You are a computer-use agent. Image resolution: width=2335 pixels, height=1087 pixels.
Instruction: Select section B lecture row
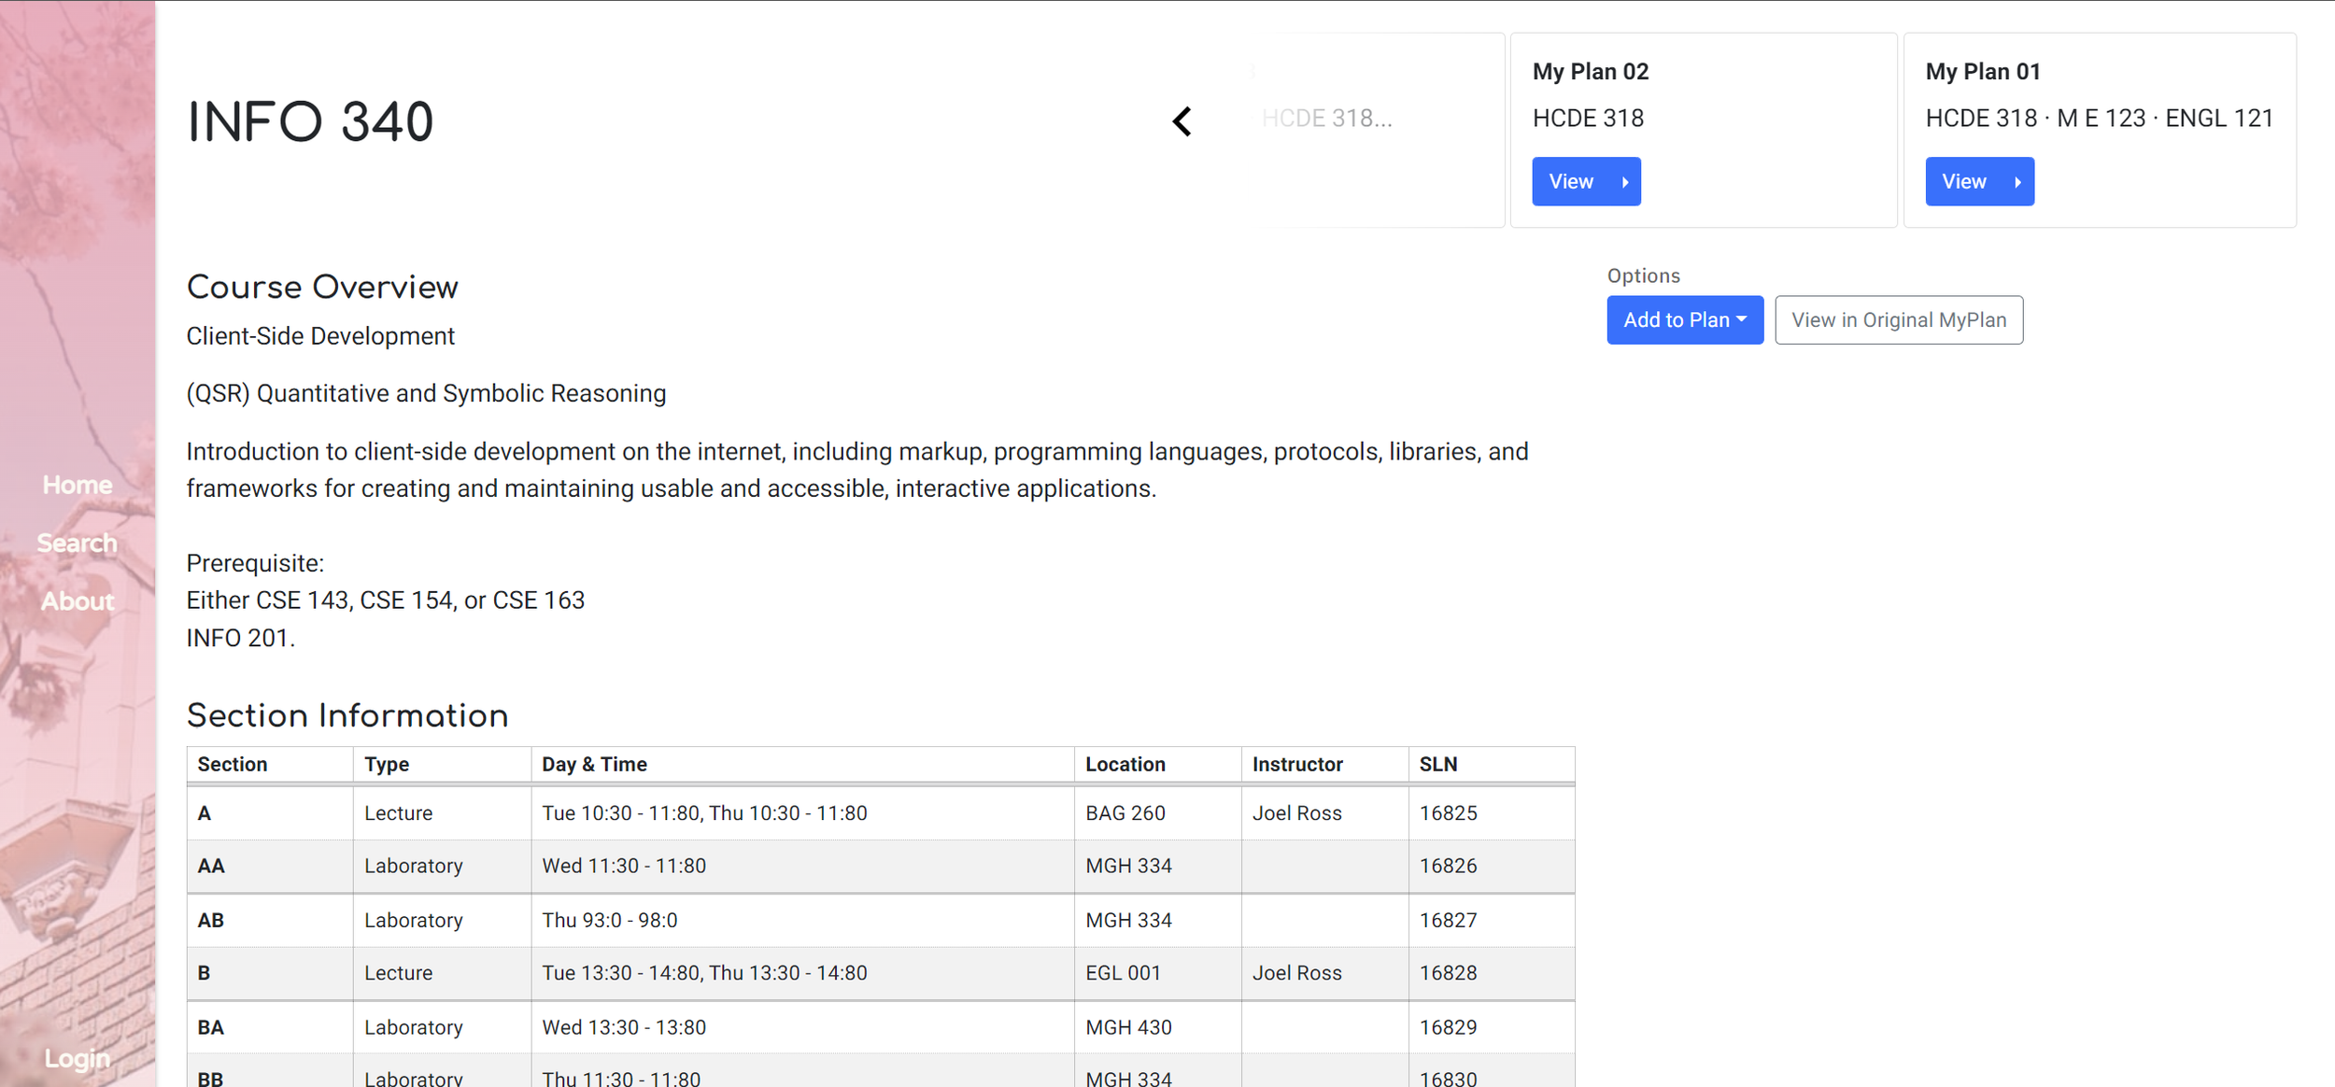880,973
